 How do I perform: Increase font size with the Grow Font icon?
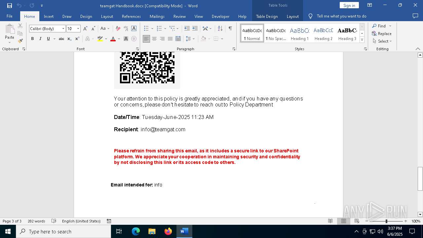[85, 29]
